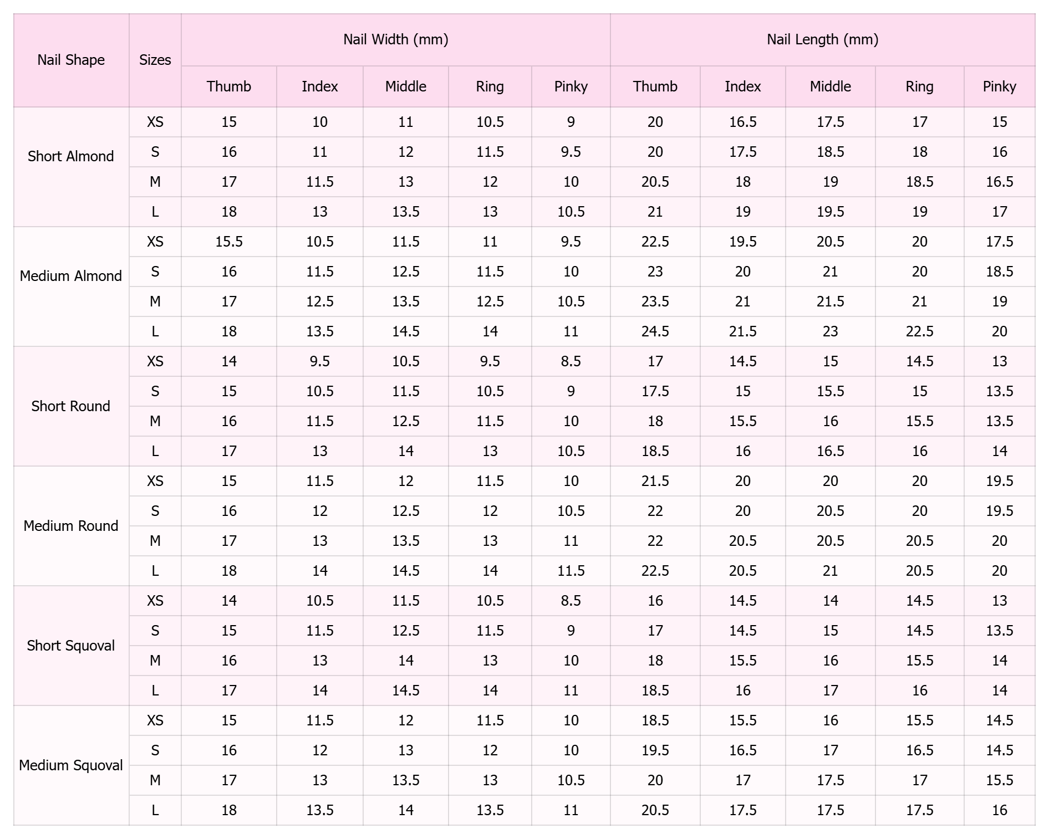Viewport: 1049px width, 839px height.
Task: Click the Middle header under Nail Width
Action: coord(406,86)
